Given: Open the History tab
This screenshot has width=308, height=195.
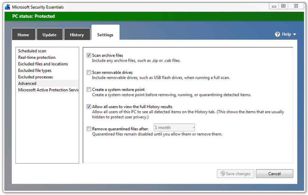Looking at the screenshot, I should 77,34.
